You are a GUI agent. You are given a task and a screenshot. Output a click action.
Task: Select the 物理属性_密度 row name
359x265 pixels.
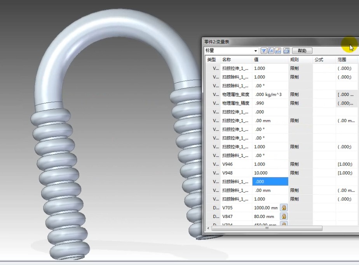coord(236,94)
